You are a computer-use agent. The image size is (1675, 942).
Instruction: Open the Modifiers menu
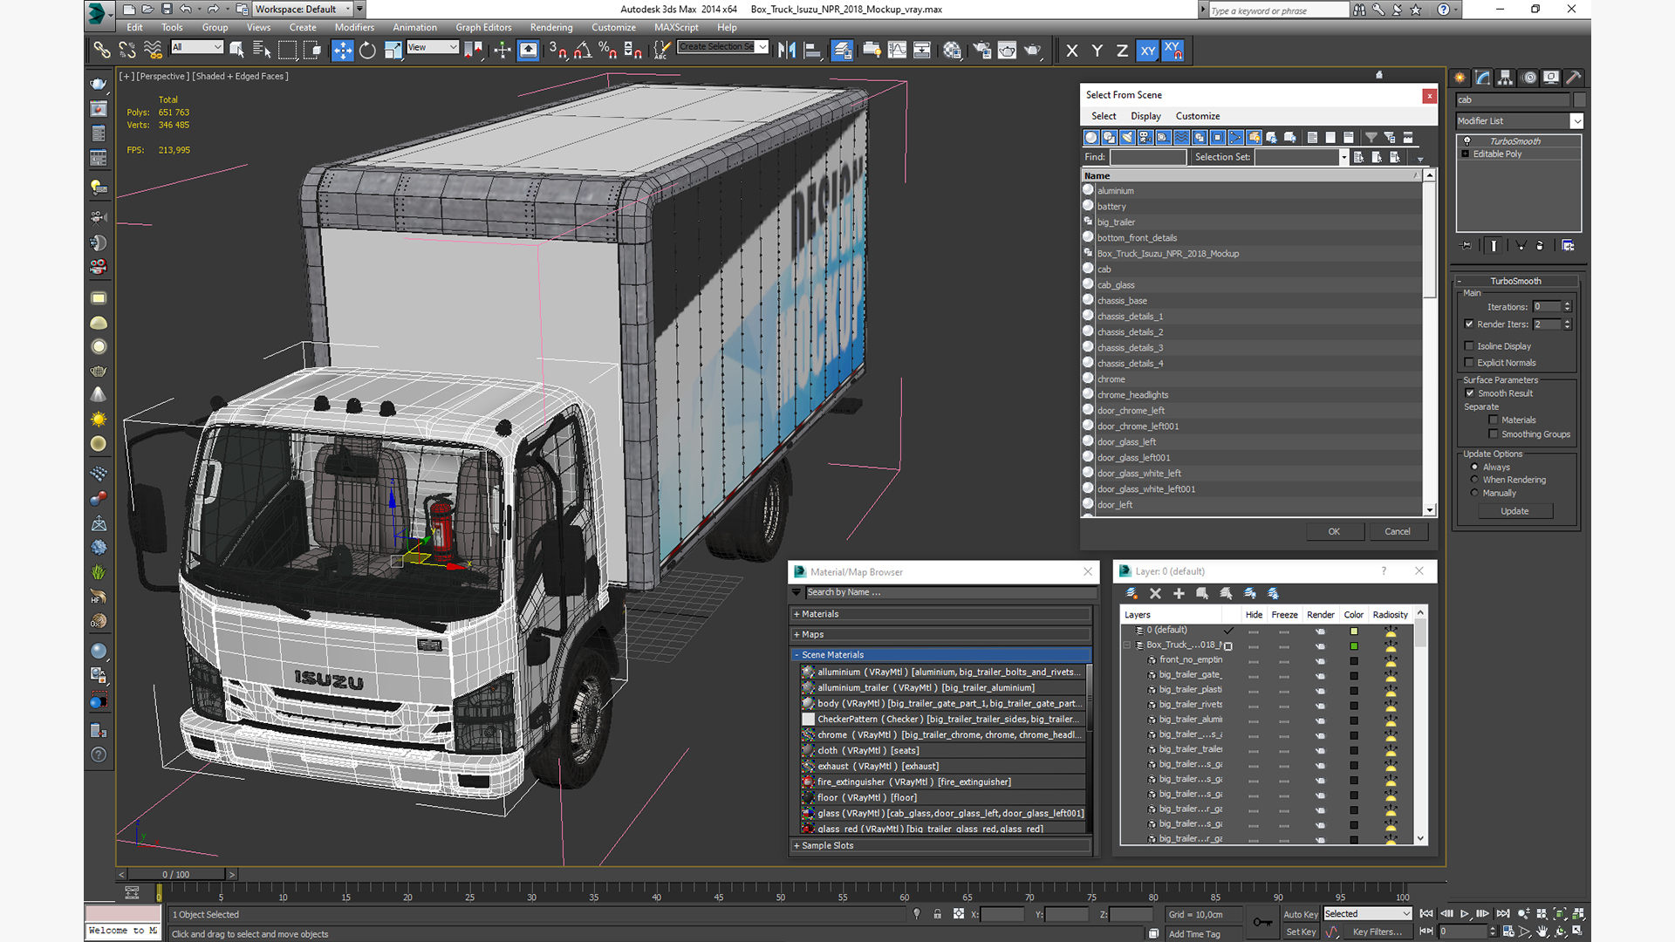(x=354, y=28)
